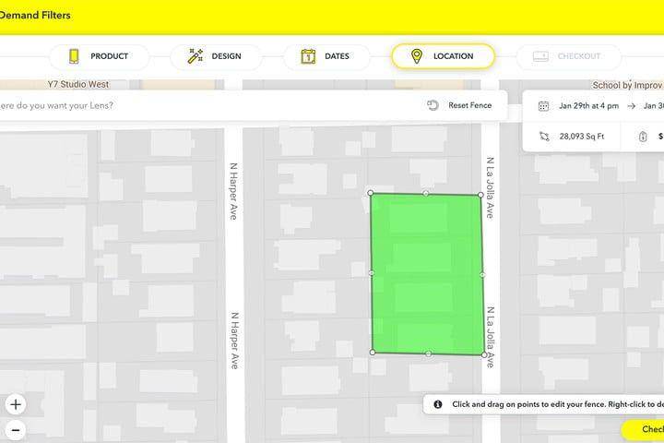Open the Product step
The image size is (664, 443).
100,56
